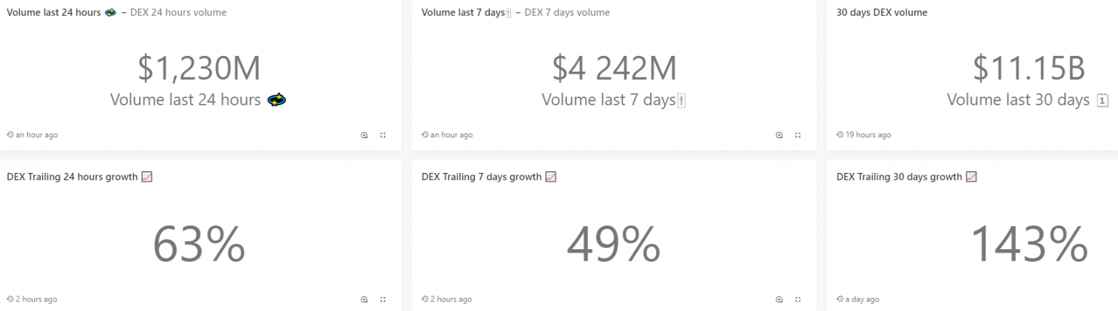Click the $1,230M volume counter value
Screen dimensions: 1118x311
point(199,68)
